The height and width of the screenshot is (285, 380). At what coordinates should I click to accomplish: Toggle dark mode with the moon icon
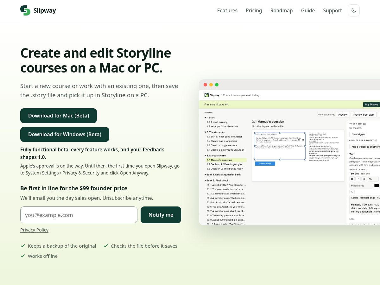354,10
